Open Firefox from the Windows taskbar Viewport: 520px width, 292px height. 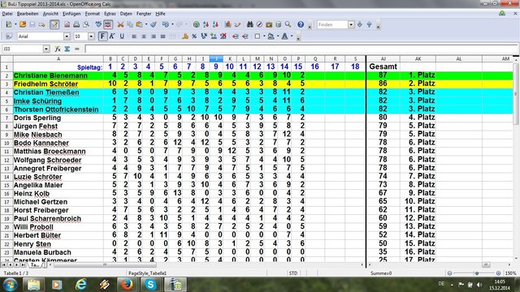127,285
